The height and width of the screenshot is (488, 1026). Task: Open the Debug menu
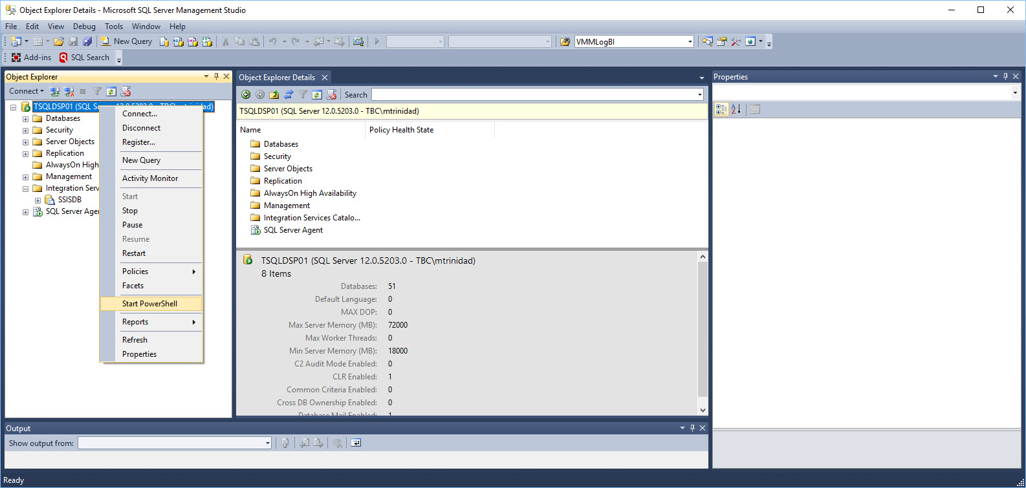[x=84, y=27]
